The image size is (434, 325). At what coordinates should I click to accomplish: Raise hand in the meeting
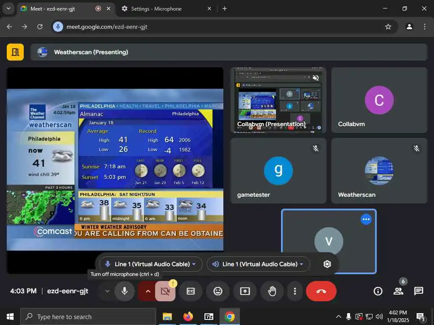272,291
